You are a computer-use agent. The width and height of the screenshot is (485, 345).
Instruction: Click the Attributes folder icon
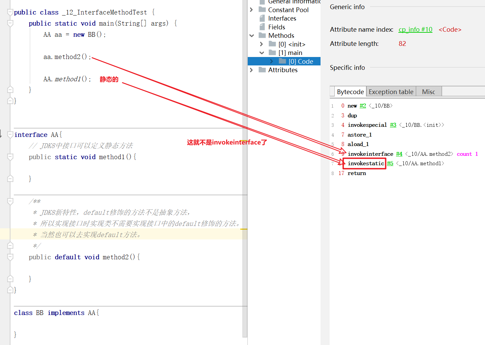(x=262, y=69)
